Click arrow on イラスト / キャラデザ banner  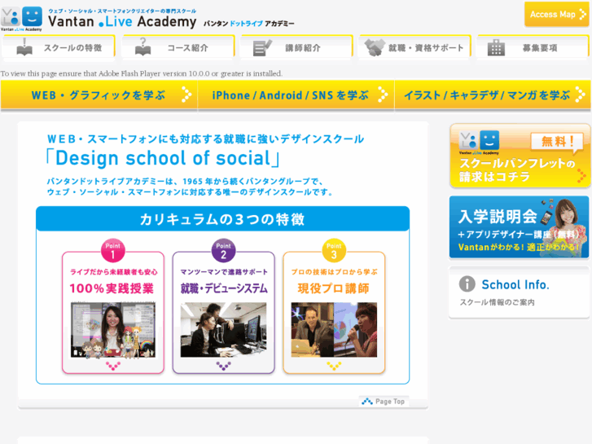click(581, 95)
